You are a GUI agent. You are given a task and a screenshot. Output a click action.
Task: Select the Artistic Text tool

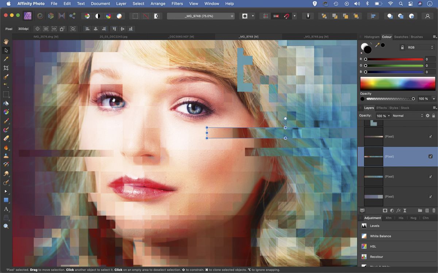6,209
